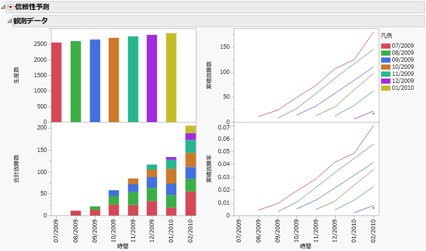Image resolution: width=426 pixels, height=251 pixels.
Task: Click the 07/2009 red legend swatch
Action: pyautogui.click(x=386, y=46)
